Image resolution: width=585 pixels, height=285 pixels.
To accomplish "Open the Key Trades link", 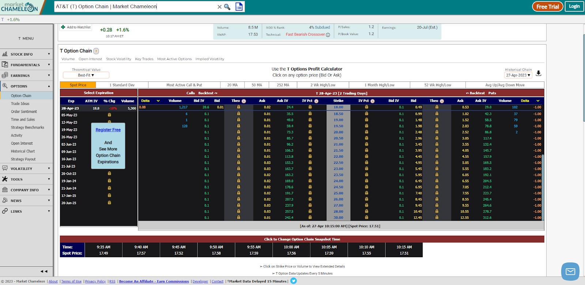I will (x=144, y=59).
